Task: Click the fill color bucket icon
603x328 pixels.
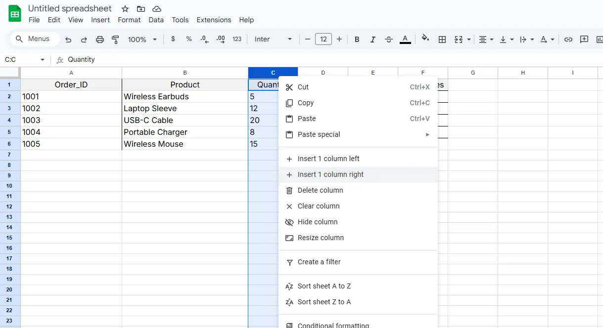Action: (x=425, y=39)
